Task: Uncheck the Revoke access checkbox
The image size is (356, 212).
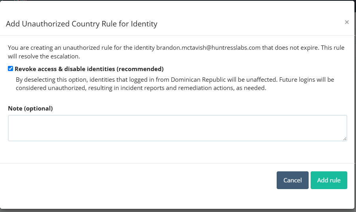Action: [10, 69]
